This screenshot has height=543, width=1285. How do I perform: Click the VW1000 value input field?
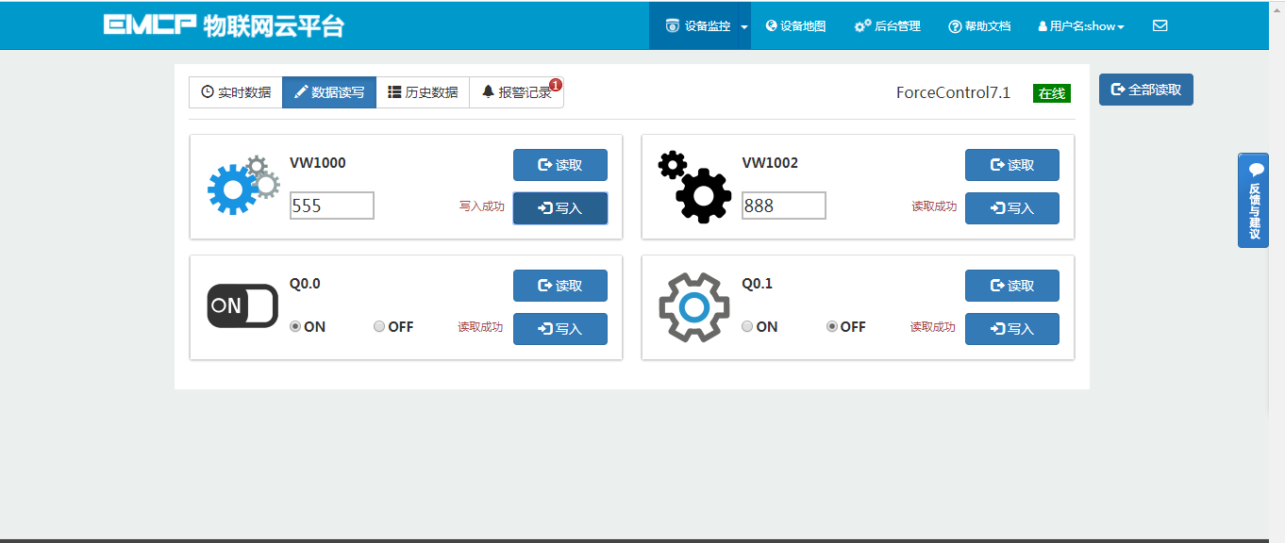click(x=331, y=205)
